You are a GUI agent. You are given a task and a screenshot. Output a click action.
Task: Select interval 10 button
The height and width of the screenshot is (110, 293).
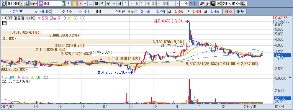tap(143, 3)
